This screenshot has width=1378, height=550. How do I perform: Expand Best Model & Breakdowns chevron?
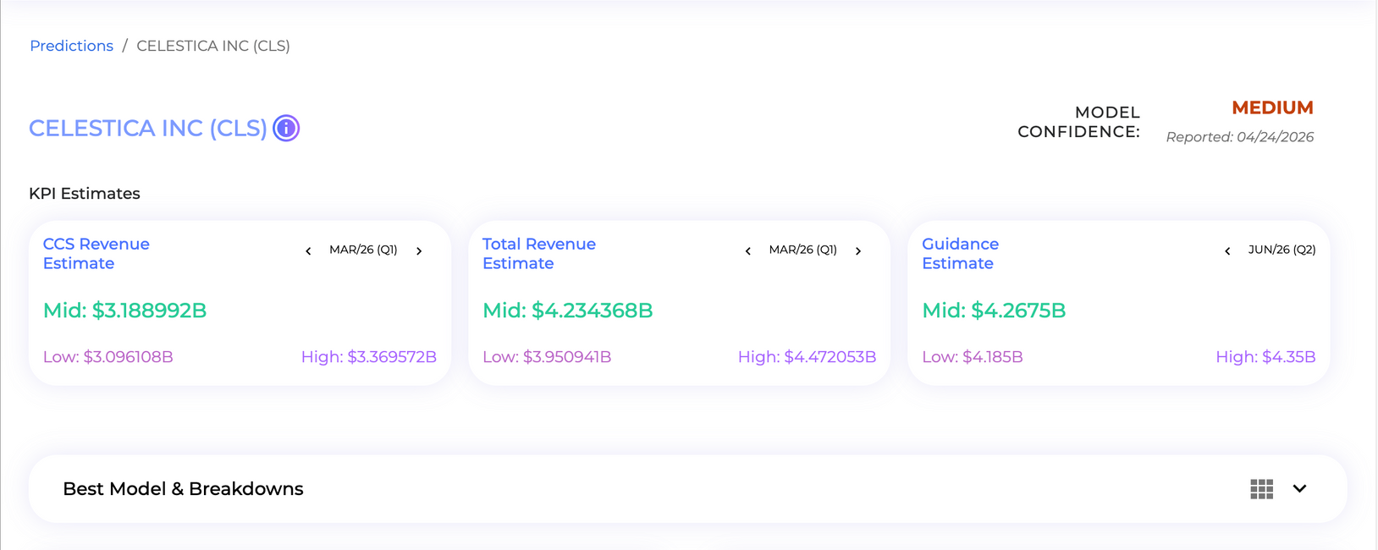1299,489
